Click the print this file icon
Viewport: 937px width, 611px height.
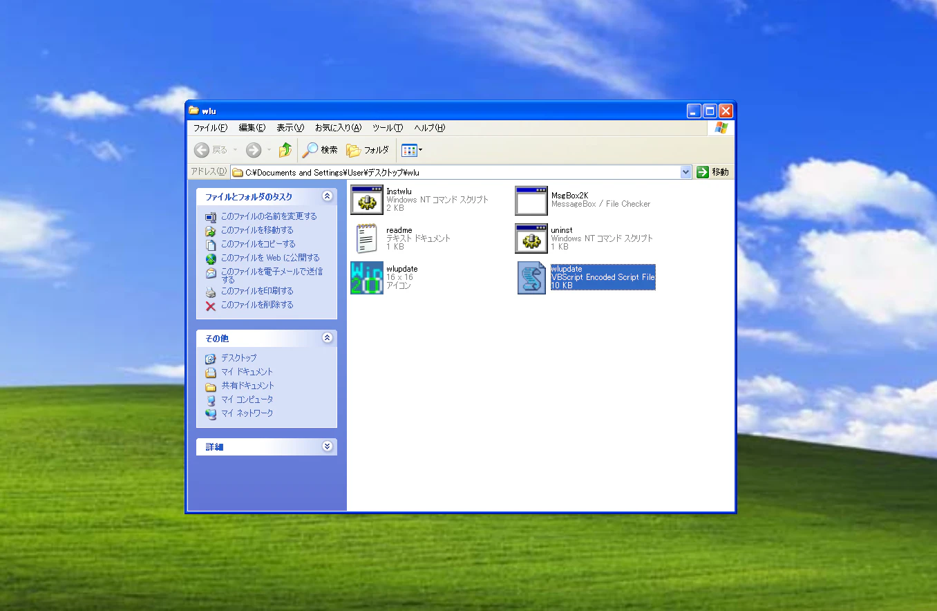211,291
